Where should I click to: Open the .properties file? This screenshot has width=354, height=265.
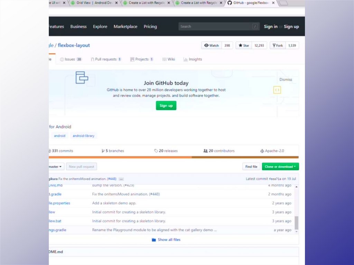click(x=59, y=203)
